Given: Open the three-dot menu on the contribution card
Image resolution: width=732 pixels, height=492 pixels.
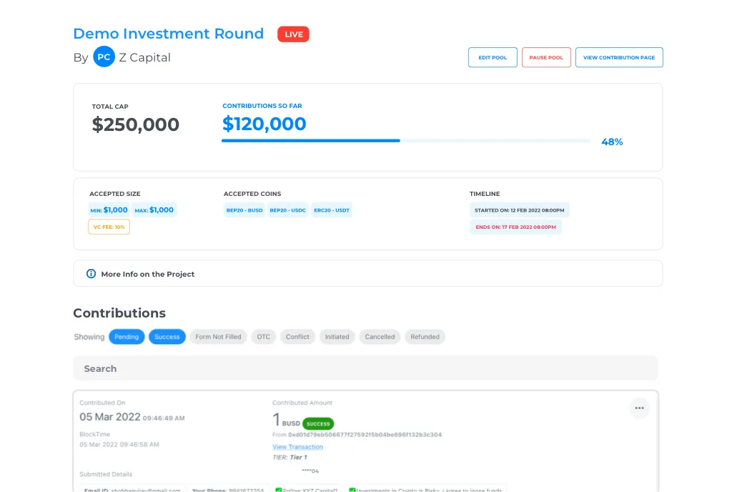Looking at the screenshot, I should click(x=639, y=408).
